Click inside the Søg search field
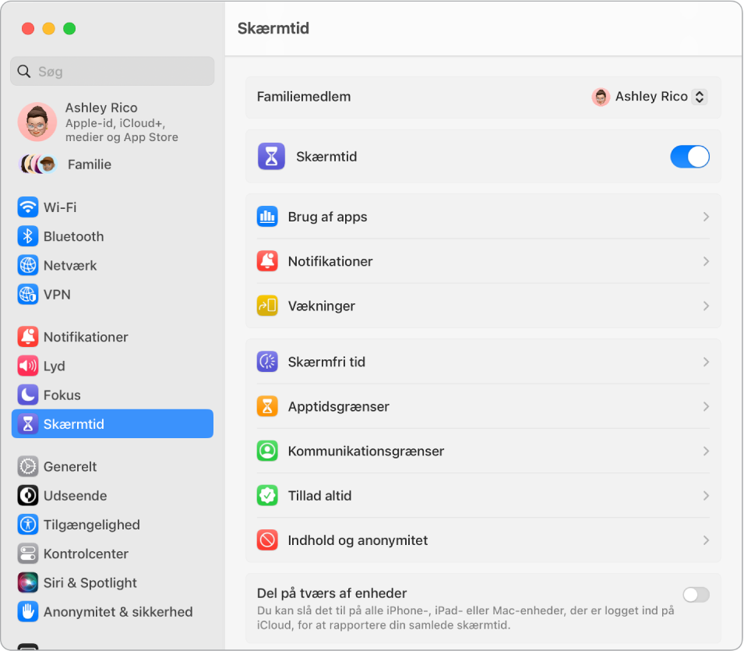The height and width of the screenshot is (651, 744). click(112, 71)
